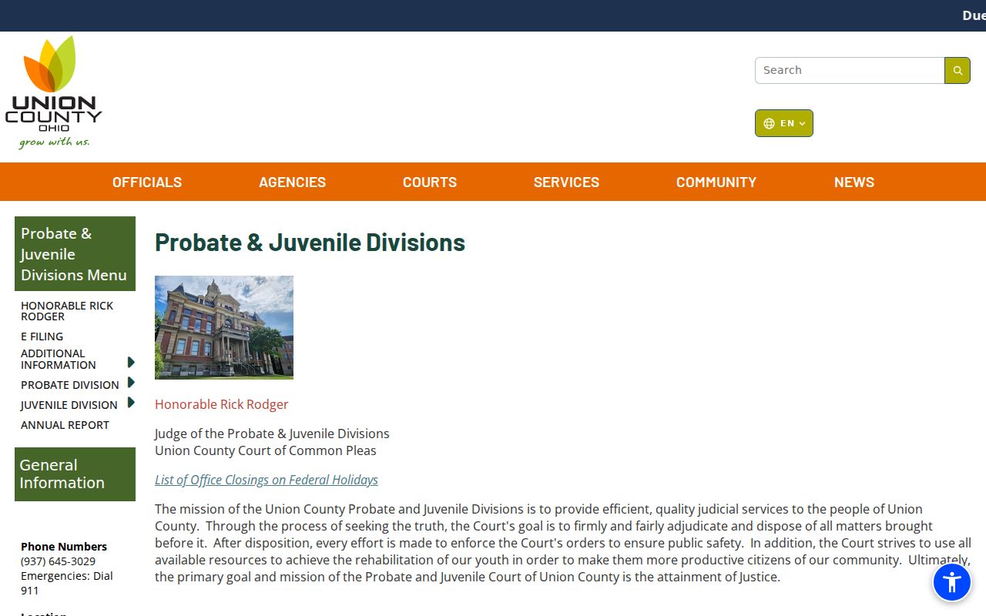Select Probate Division in the sidebar menu

70,385
